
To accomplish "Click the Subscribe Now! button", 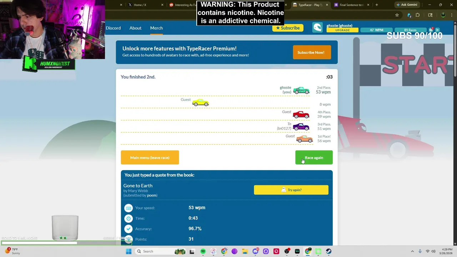I will (x=312, y=52).
